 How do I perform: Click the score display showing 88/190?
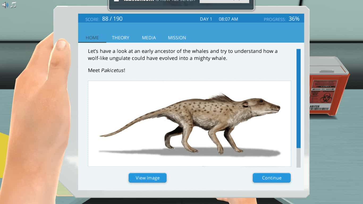105,19
